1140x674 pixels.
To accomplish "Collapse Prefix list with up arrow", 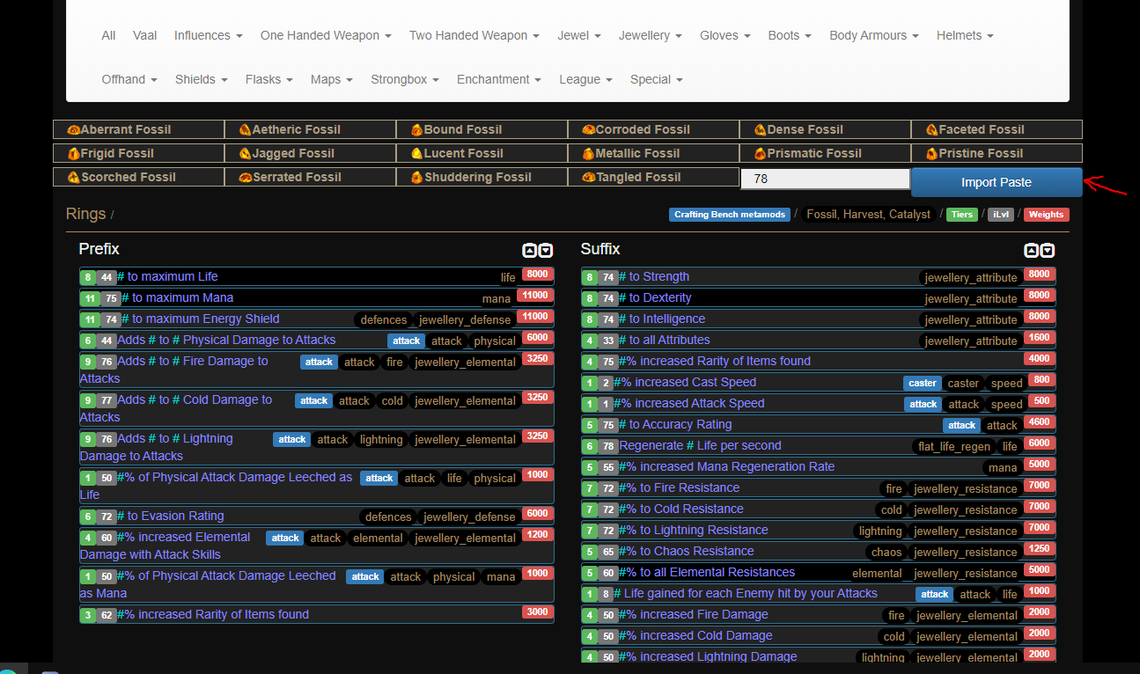I will [x=529, y=251].
